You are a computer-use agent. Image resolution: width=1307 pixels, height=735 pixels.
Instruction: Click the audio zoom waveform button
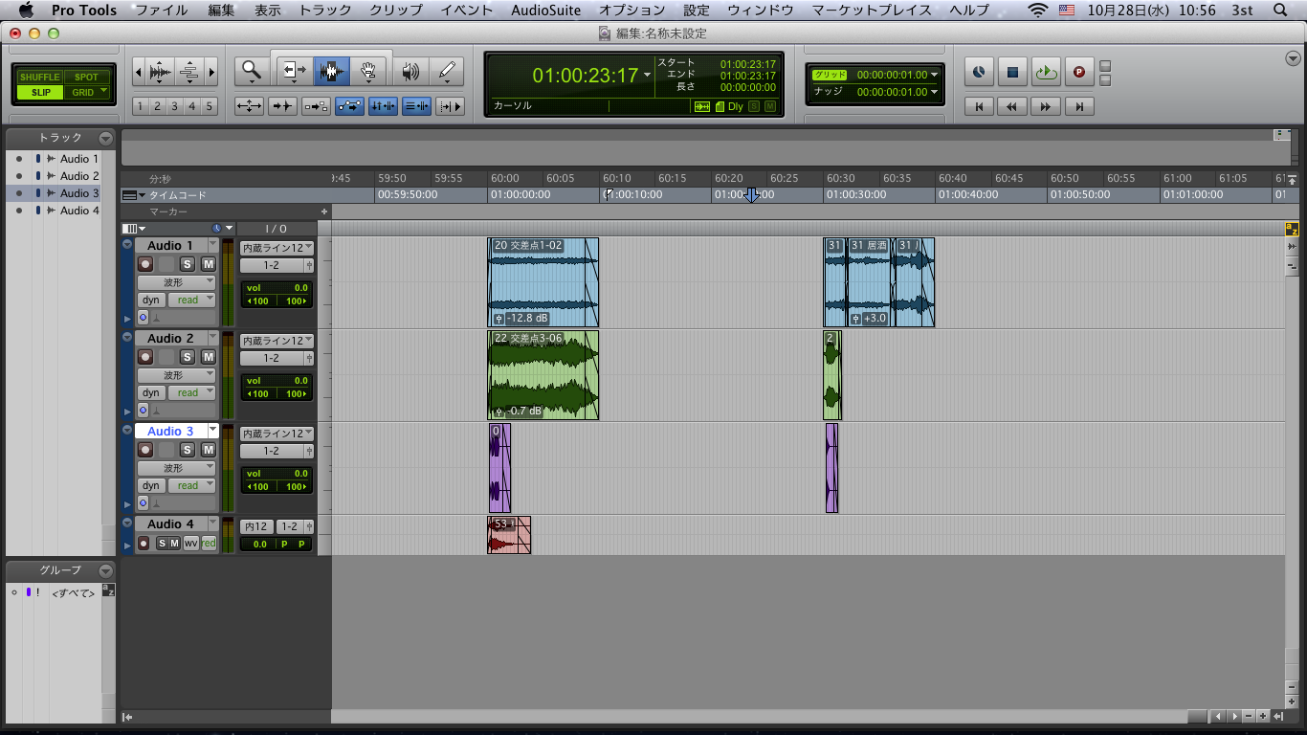click(x=162, y=72)
